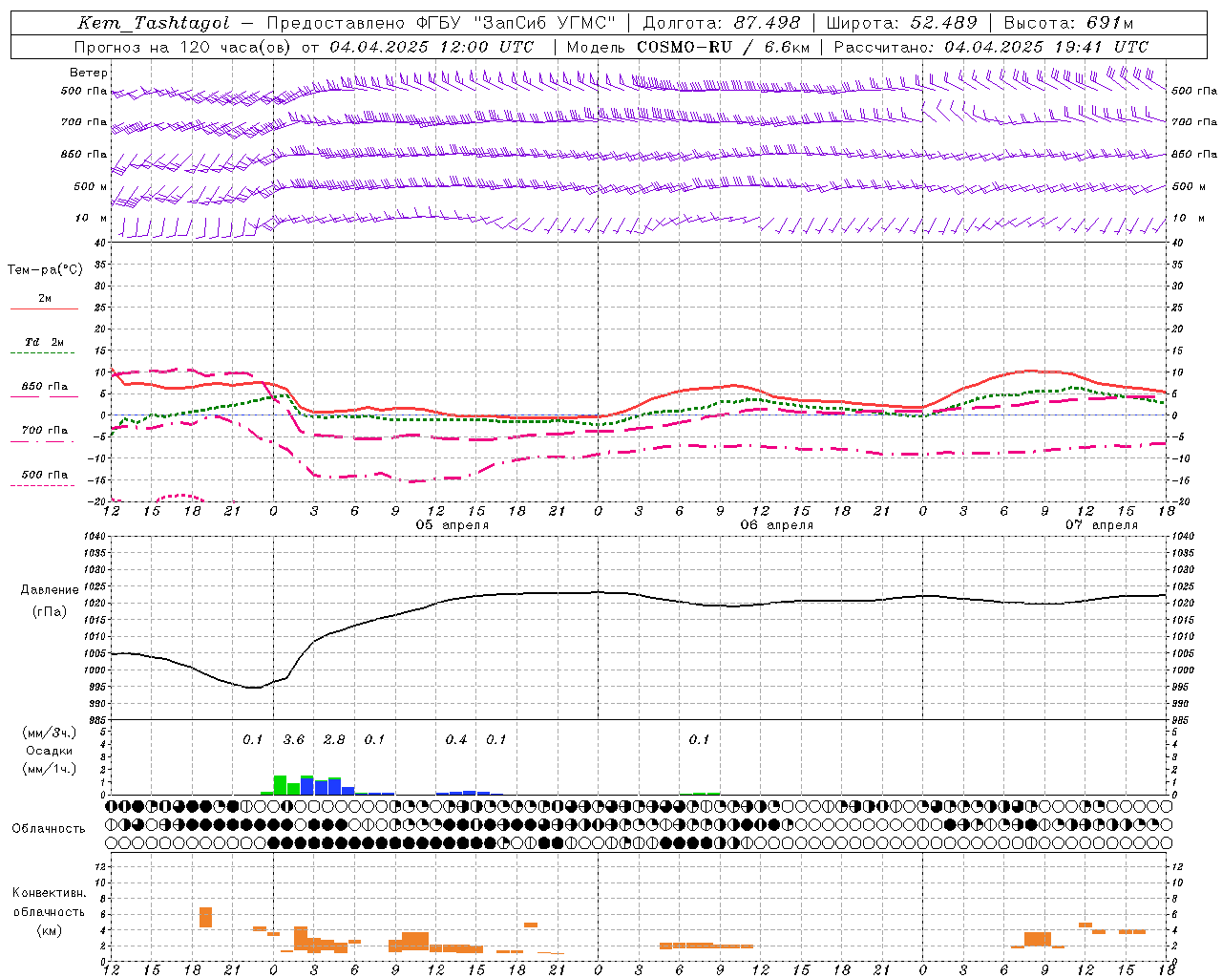This screenshot has width=1222, height=978.
Task: Click the Конвективн. convective cloud label
Action: point(49,893)
